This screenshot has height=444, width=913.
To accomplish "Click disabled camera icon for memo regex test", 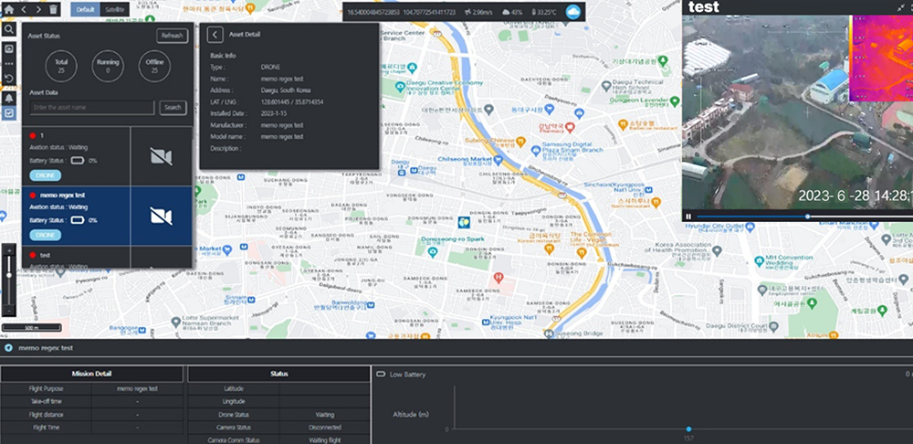I will [x=161, y=216].
